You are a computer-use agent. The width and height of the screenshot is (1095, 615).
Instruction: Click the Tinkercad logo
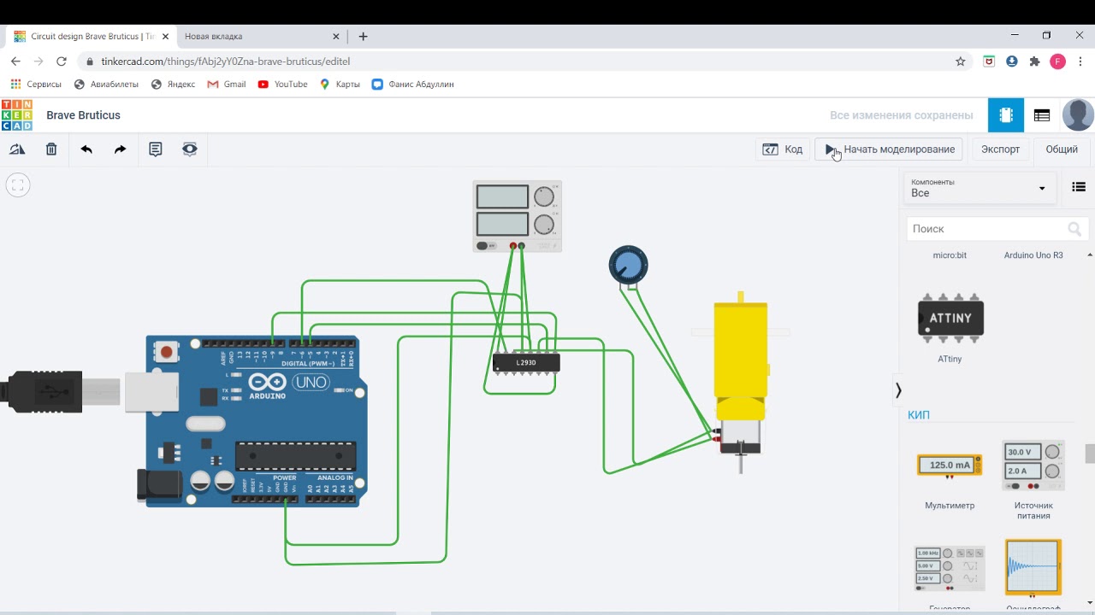coord(17,115)
